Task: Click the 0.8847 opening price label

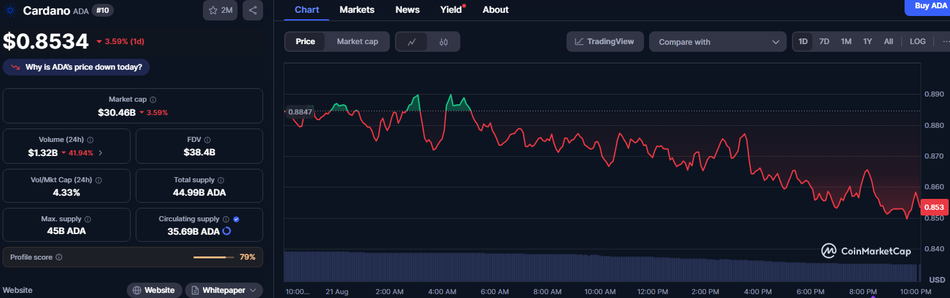Action: tap(300, 111)
